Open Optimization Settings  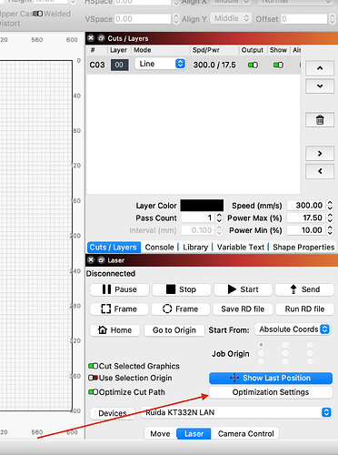tap(271, 392)
